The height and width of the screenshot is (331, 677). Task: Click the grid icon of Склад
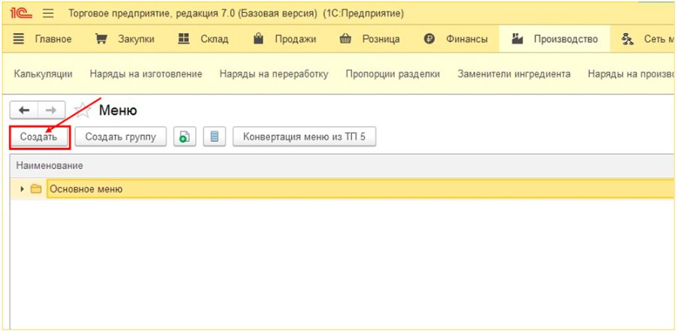tap(184, 39)
